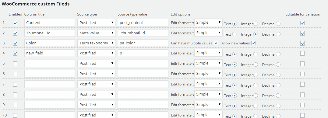Select Integer radio in Content row
The height and width of the screenshot is (118, 328).
click(x=256, y=24)
